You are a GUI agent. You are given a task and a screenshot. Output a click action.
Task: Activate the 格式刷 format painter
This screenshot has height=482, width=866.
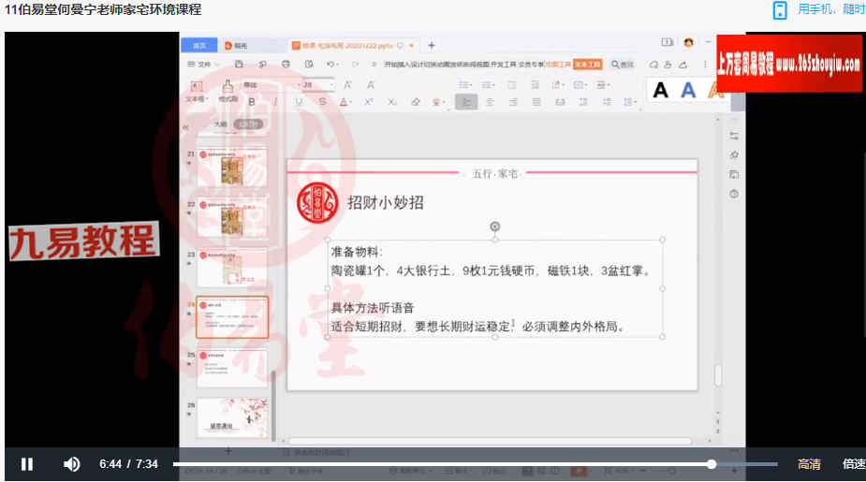pos(228,91)
